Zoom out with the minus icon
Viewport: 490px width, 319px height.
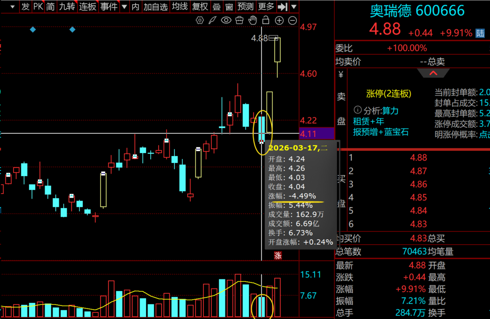point(293,20)
